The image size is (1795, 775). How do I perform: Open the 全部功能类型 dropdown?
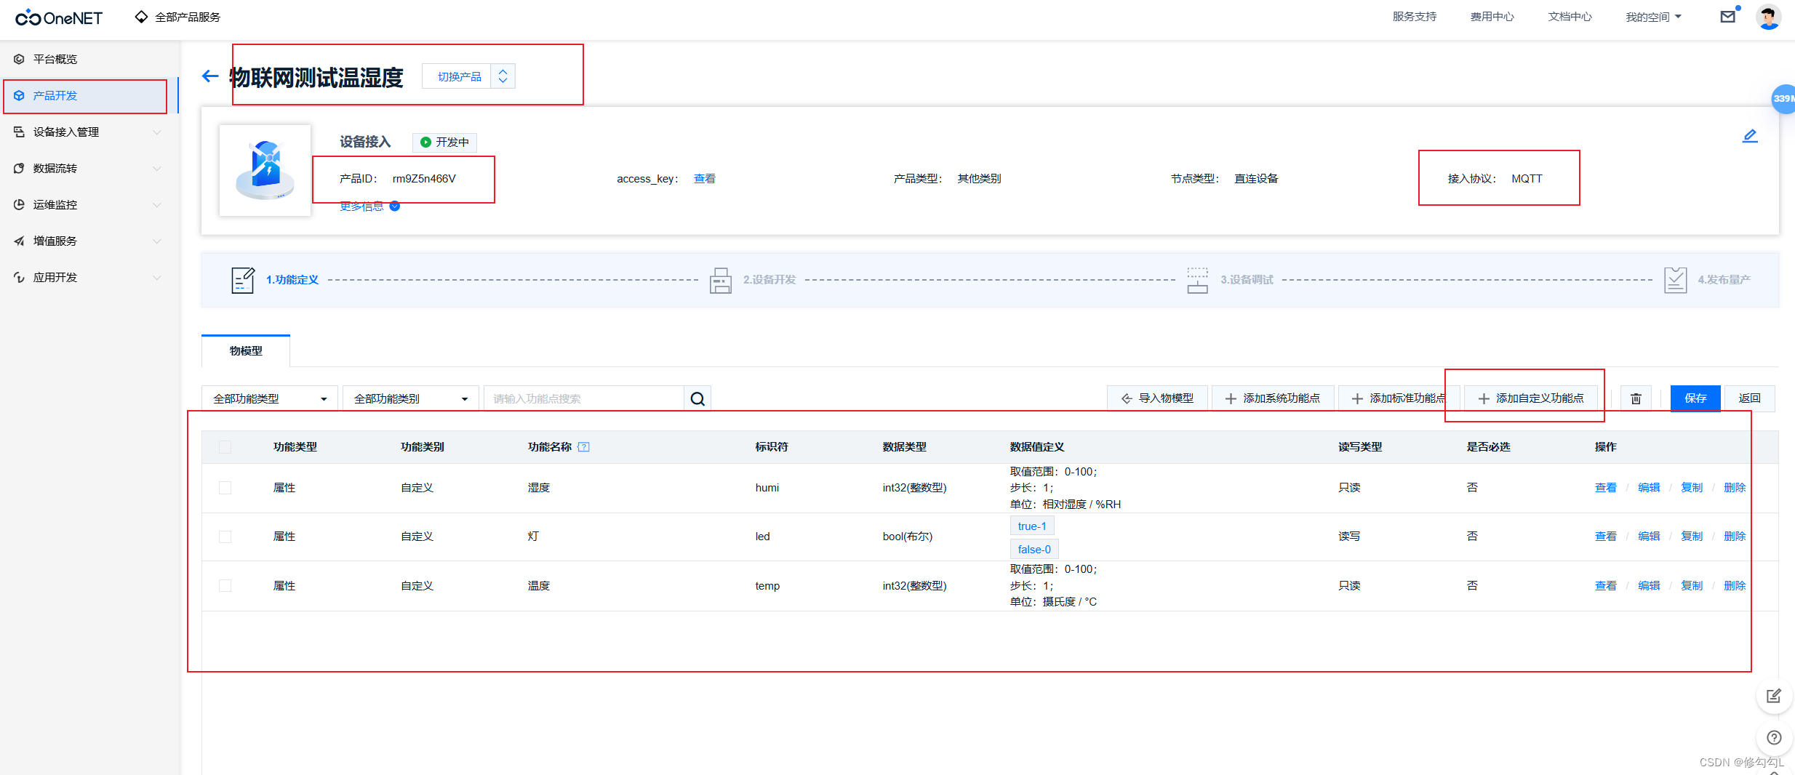tap(269, 398)
